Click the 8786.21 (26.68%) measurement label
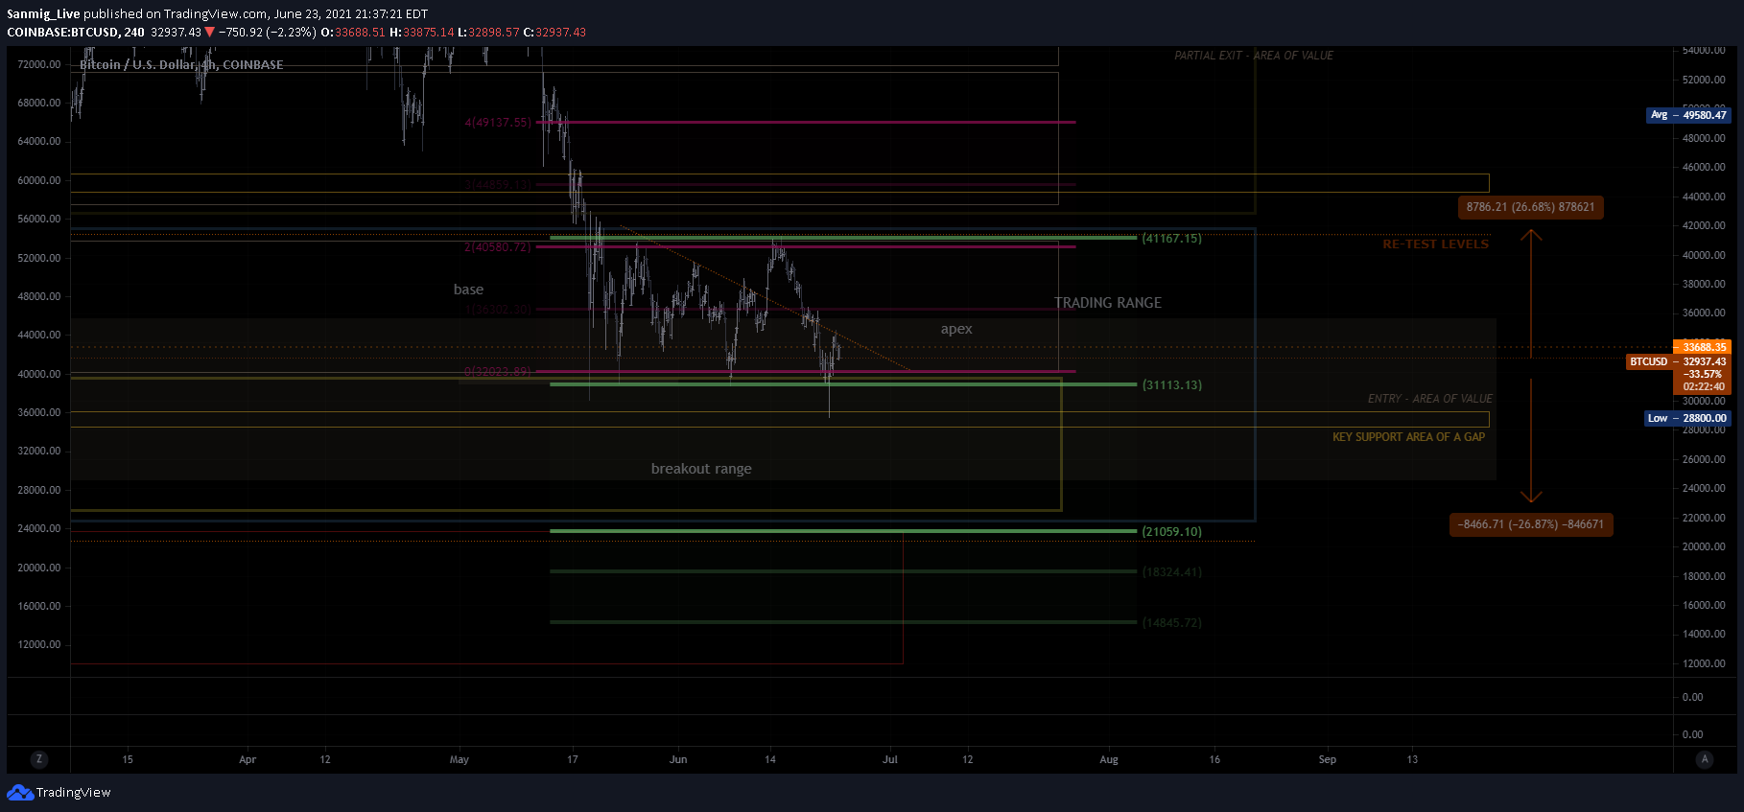 1530,207
